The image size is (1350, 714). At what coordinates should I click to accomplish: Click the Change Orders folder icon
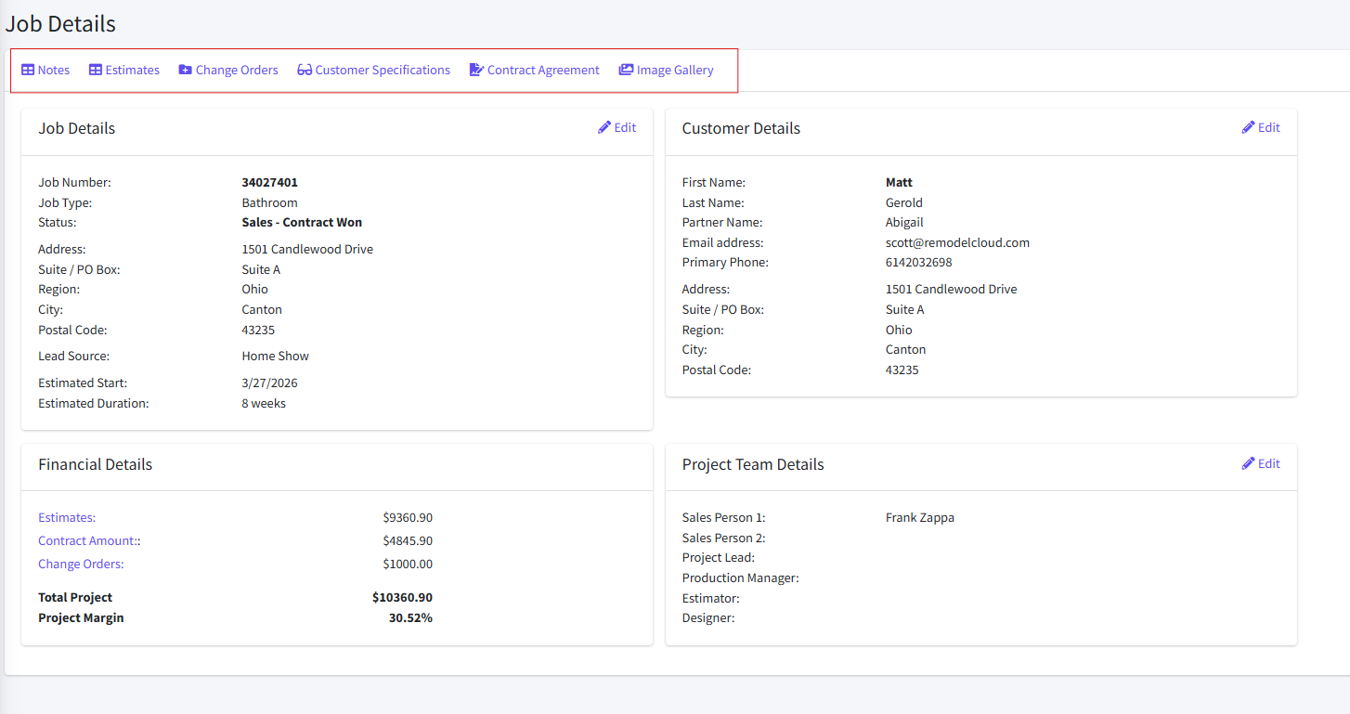point(186,70)
